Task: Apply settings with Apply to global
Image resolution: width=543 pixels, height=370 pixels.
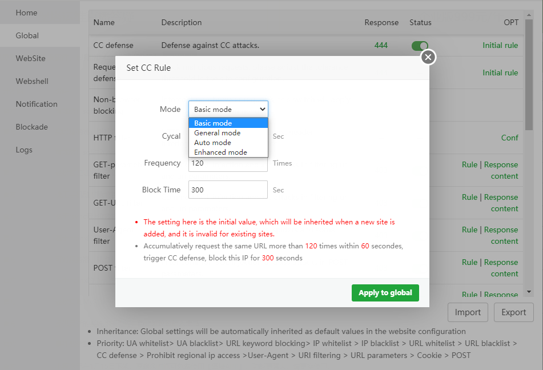Action: tap(385, 293)
